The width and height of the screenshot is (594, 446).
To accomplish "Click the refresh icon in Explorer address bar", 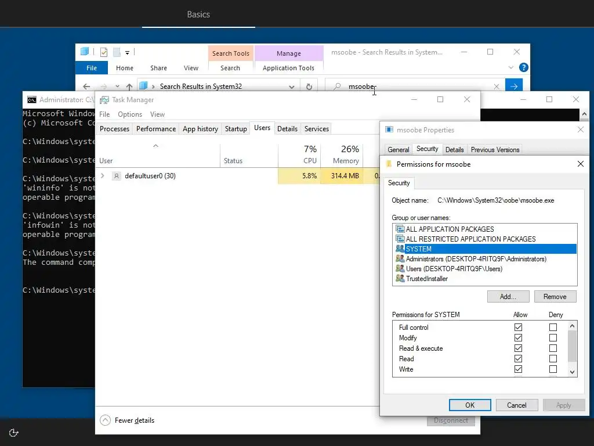I will [309, 87].
